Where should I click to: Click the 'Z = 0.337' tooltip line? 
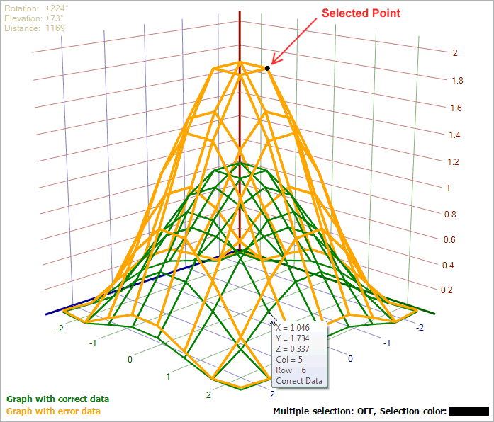pyautogui.click(x=293, y=349)
